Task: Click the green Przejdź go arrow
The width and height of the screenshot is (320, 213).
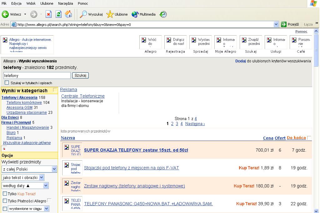Action: [284, 24]
